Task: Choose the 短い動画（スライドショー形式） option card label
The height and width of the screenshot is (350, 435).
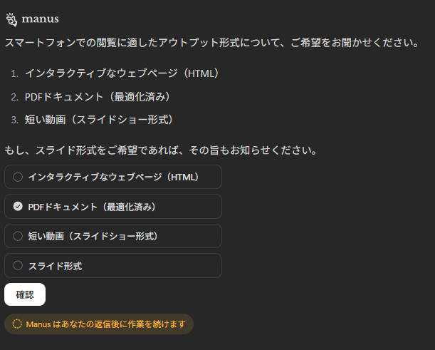Action: pyautogui.click(x=93, y=236)
